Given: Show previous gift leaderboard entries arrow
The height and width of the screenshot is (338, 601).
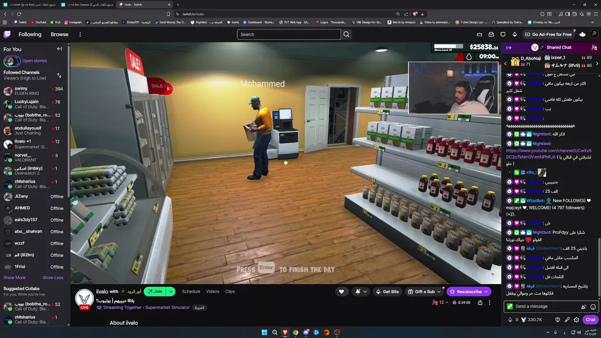Looking at the screenshot, I should (506, 63).
